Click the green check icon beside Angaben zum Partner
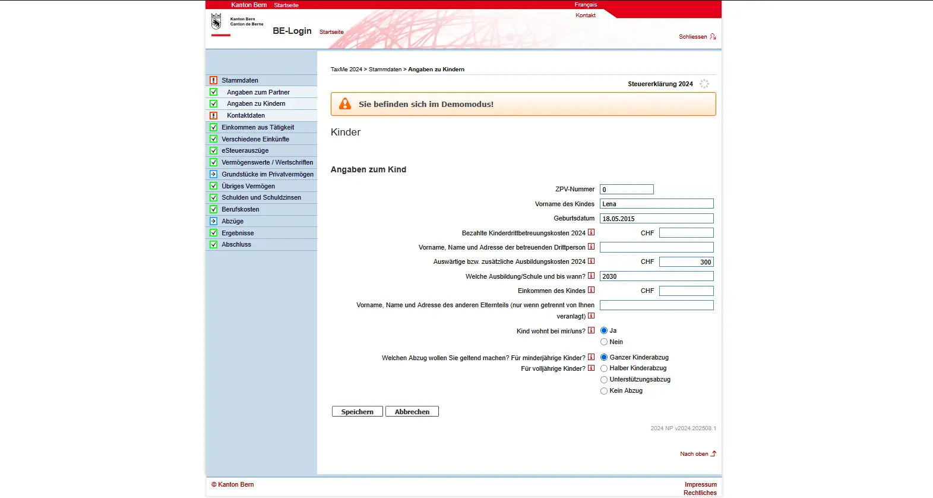Screen dimensions: 933x498 (213, 92)
